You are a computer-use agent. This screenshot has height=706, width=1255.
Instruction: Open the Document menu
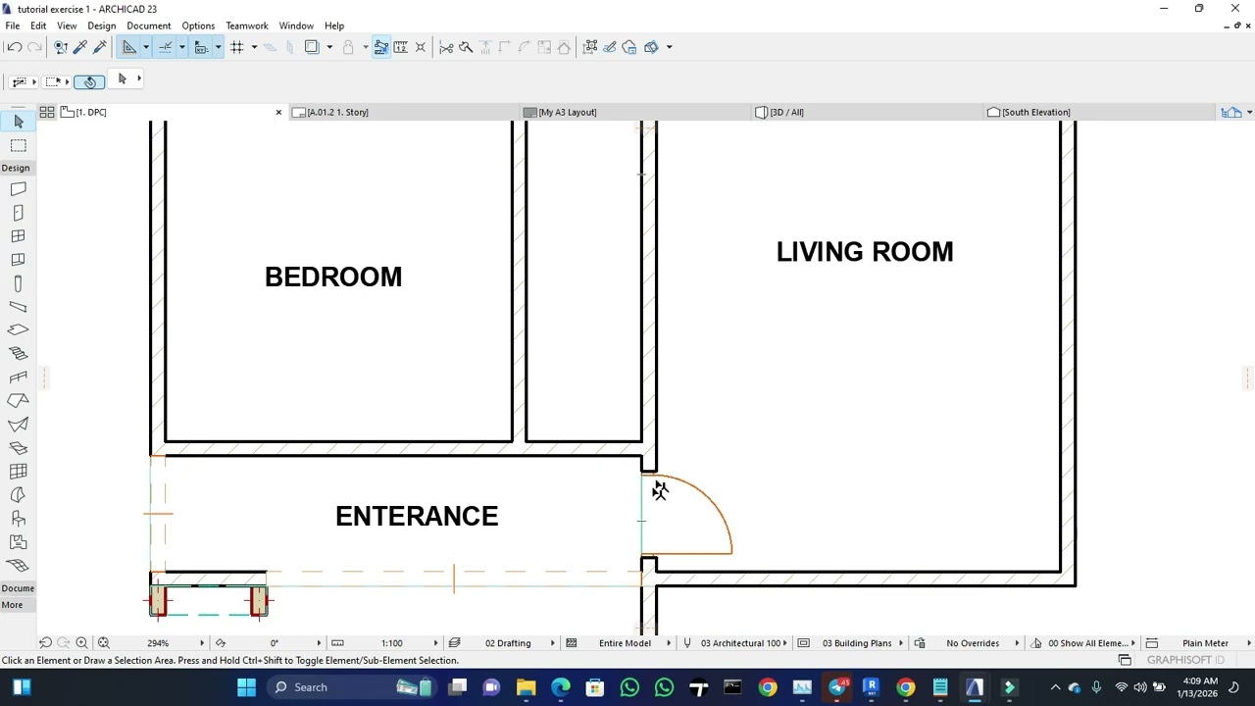click(148, 25)
